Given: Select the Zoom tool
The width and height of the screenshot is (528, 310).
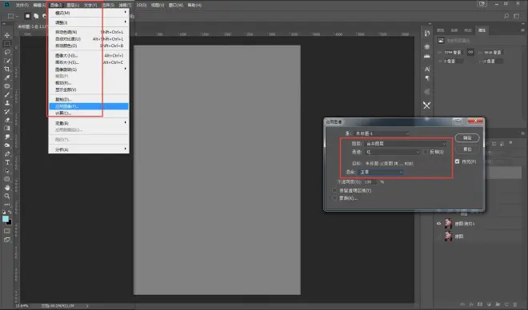Looking at the screenshot, I should 6,196.
